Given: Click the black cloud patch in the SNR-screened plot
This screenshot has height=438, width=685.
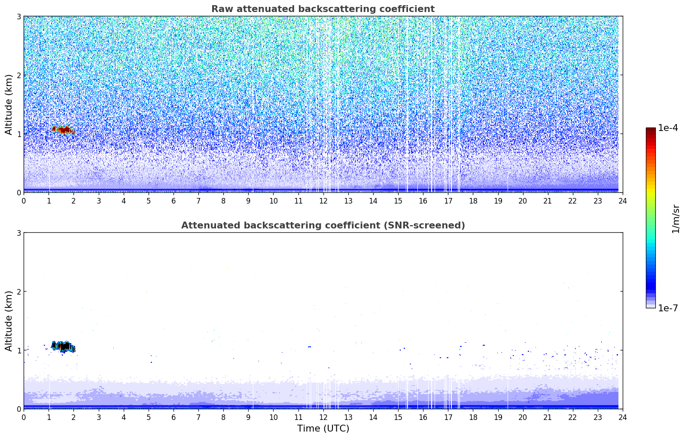Looking at the screenshot, I should [x=64, y=346].
